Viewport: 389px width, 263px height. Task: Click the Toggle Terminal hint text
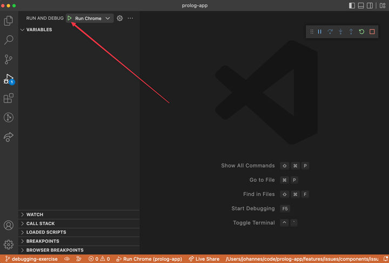tap(254, 223)
